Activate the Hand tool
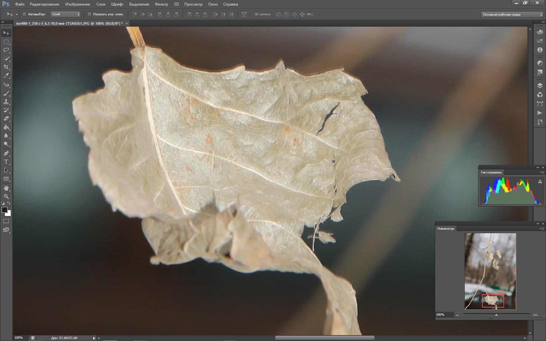Screen dimensions: 546x341 [6, 188]
